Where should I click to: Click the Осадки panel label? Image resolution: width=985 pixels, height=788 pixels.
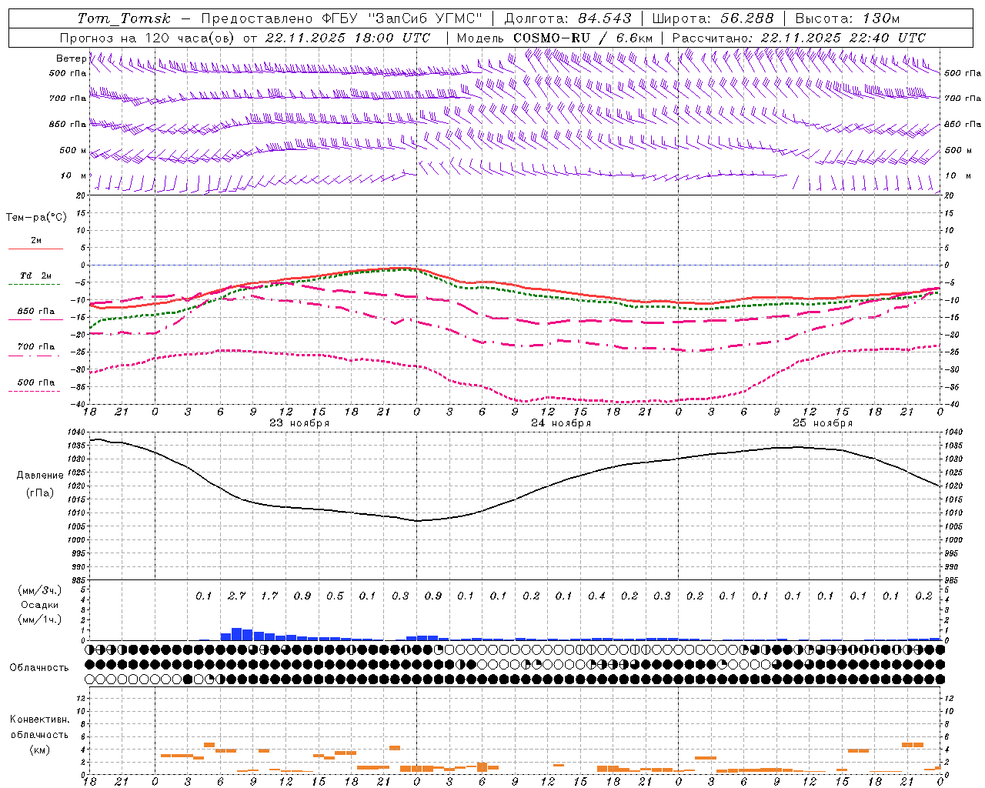click(39, 605)
